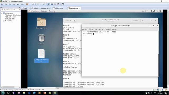This screenshot has height=95, width=169.
Task: Close the Windows XP Professional tab
Action: [x=51, y=8]
